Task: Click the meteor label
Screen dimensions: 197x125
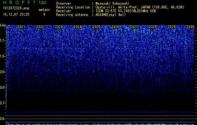Action: (44, 10)
